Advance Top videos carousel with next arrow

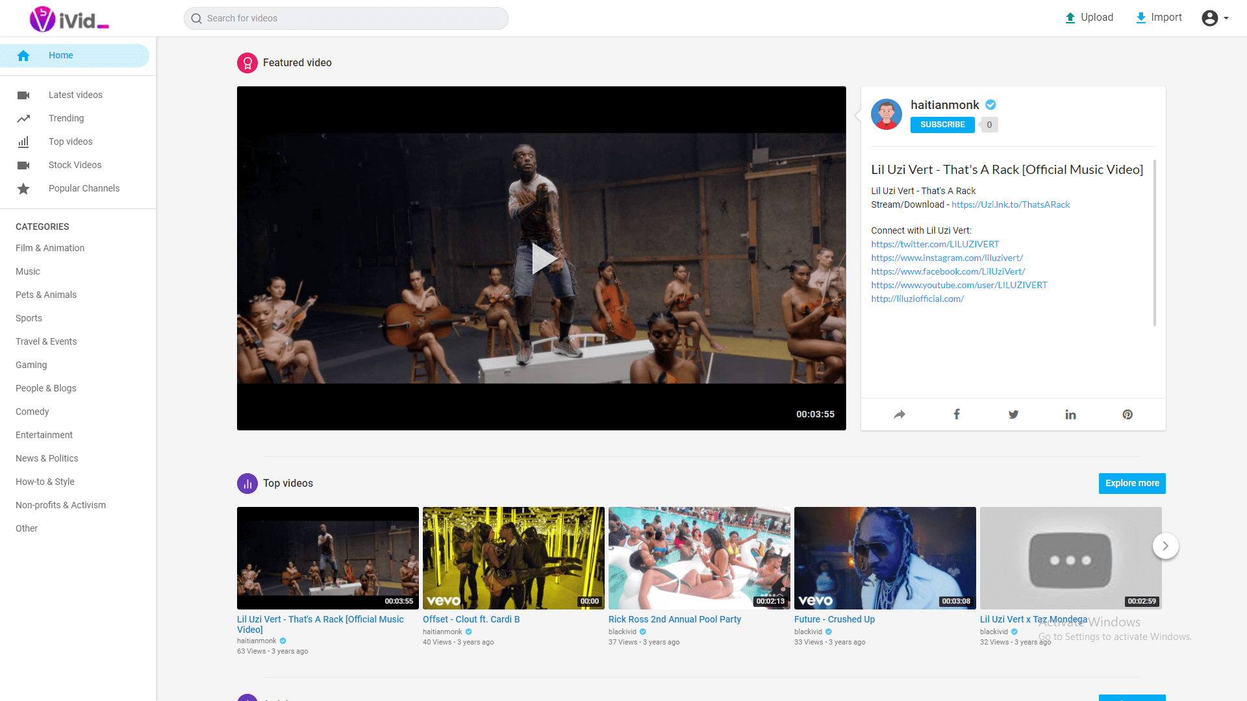[1165, 546]
